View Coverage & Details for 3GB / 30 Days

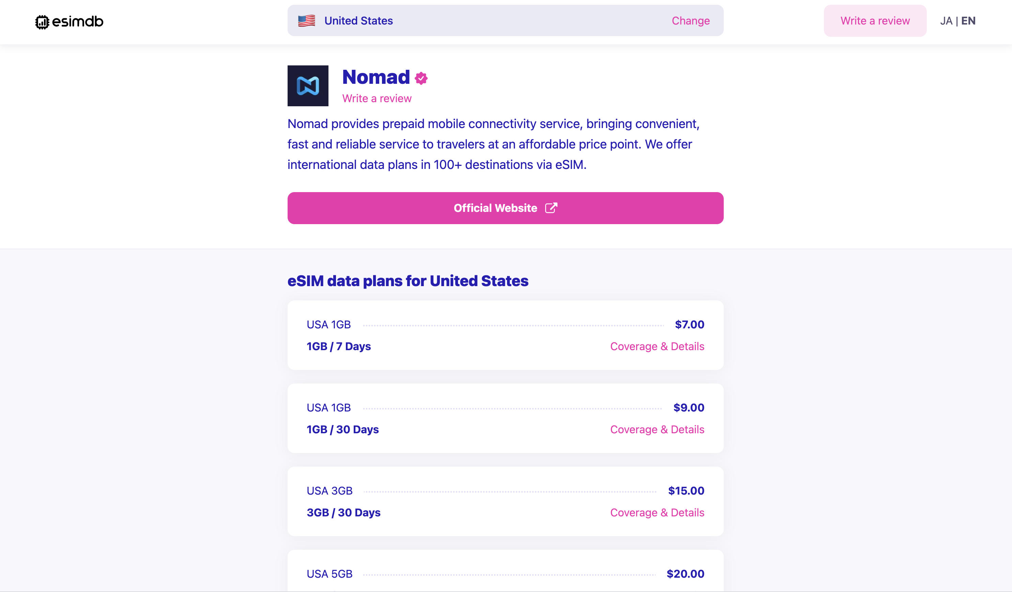click(x=657, y=513)
